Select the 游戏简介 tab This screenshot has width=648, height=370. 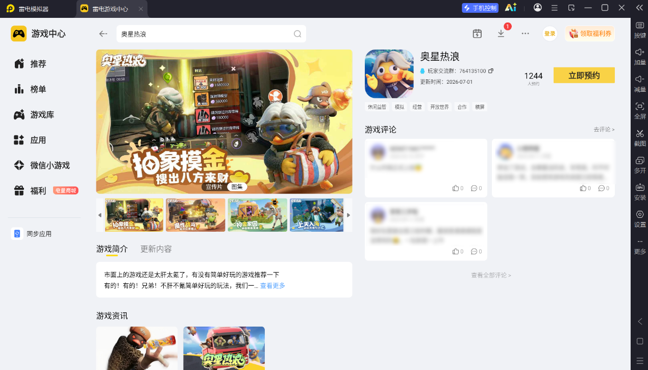(112, 249)
